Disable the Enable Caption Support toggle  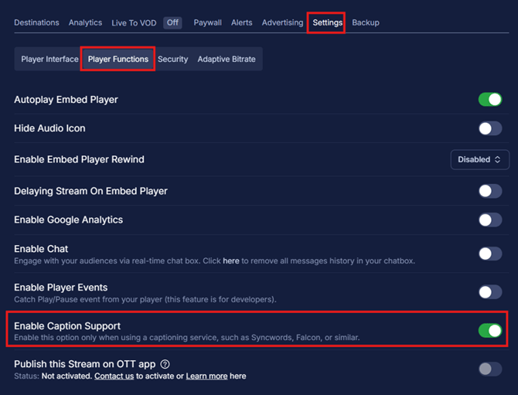[489, 331]
